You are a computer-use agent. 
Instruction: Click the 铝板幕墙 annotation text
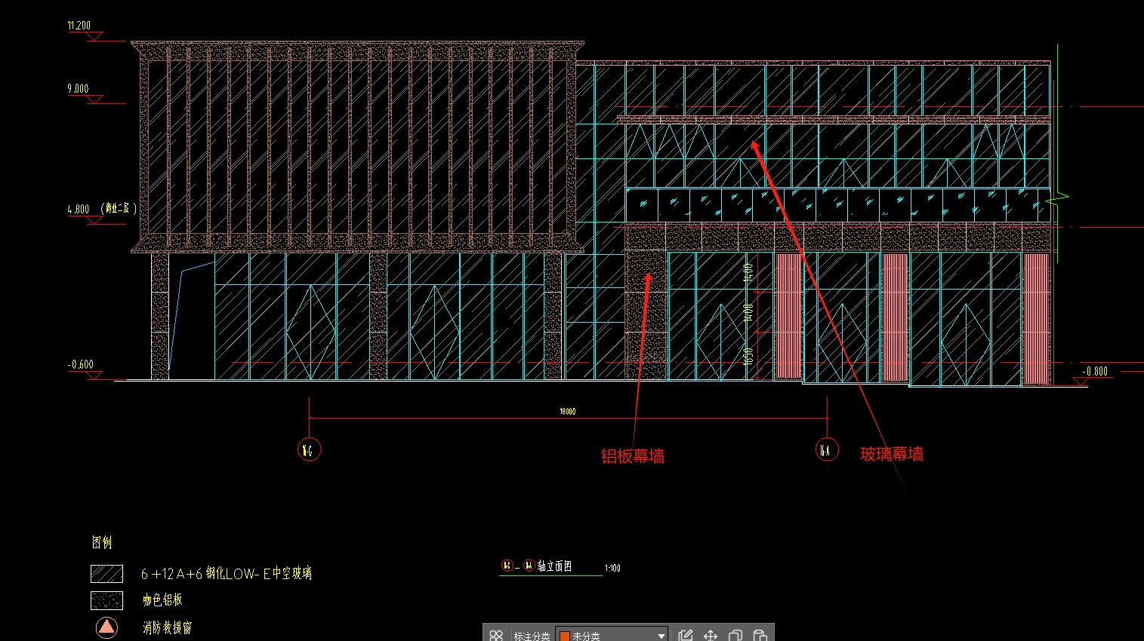click(633, 456)
